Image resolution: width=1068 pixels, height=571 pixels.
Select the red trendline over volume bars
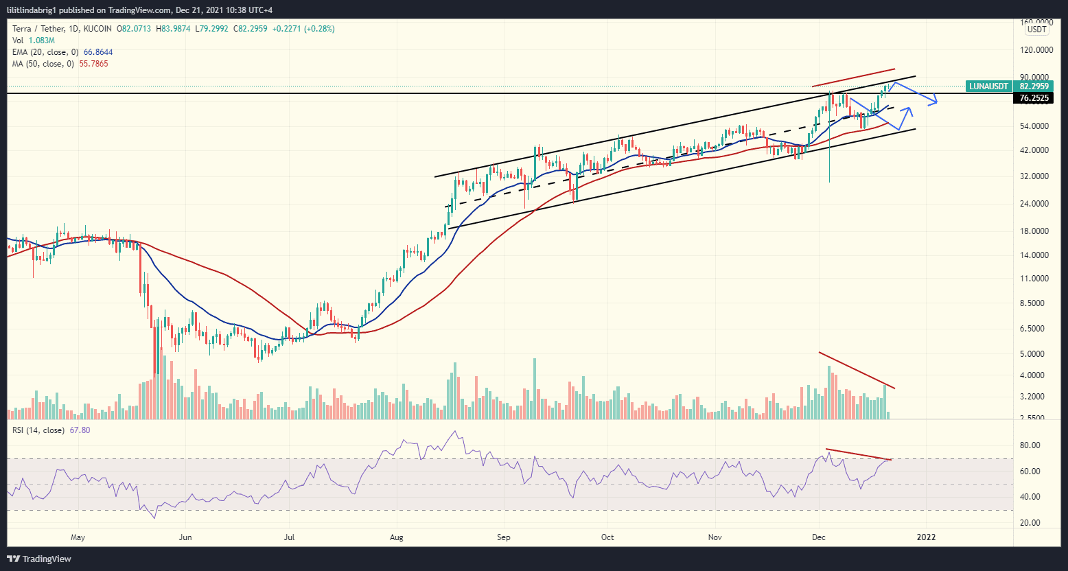[x=857, y=371]
